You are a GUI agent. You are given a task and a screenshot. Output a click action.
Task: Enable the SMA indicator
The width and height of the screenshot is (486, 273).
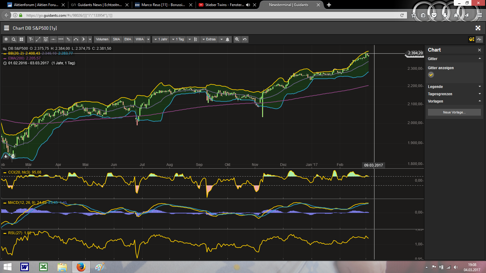tap(116, 39)
